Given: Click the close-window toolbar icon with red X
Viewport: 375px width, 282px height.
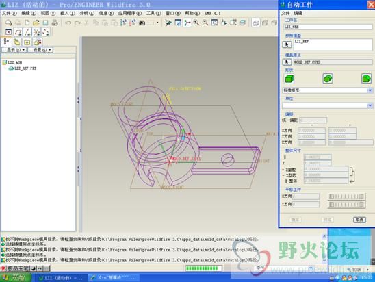Looking at the screenshot, I should (8, 31).
